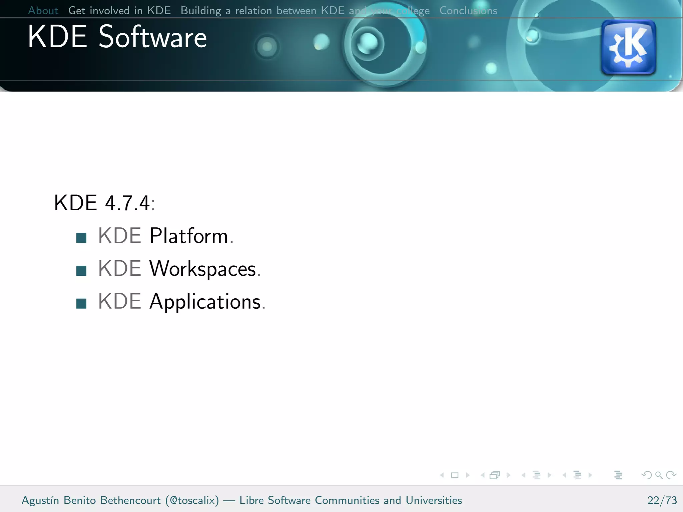Go to previous subsection arrow
This screenshot has width=683, height=512.
[x=524, y=475]
